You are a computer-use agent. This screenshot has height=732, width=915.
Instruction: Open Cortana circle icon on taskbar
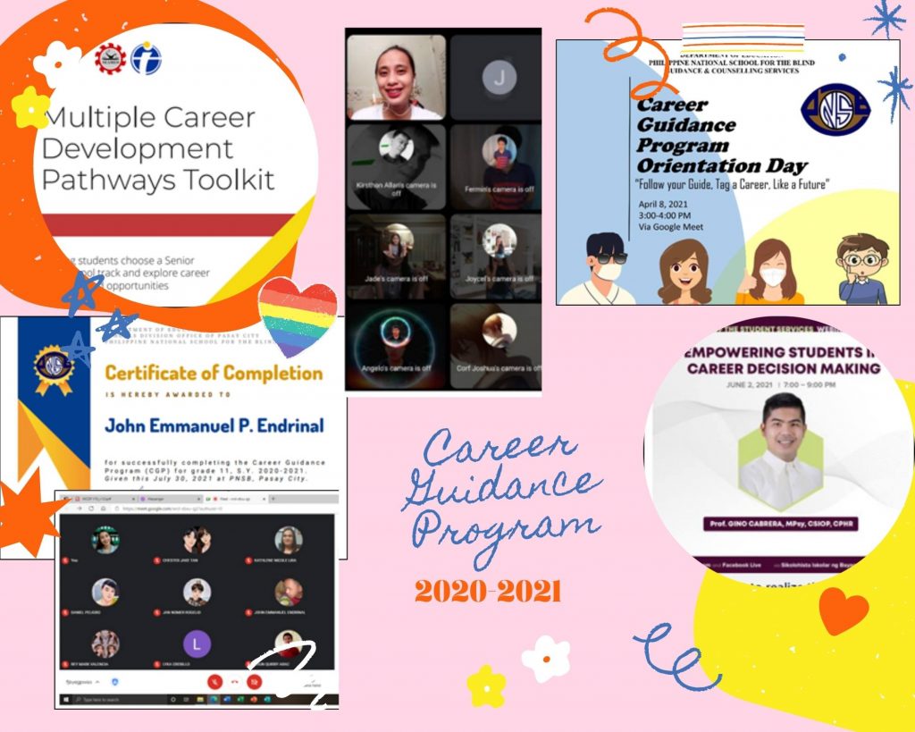pyautogui.click(x=173, y=699)
